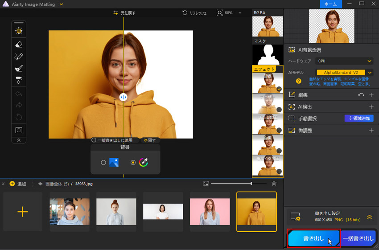Select the RGBA preview thumbnail
This screenshot has height=250, width=379.
click(x=268, y=26)
